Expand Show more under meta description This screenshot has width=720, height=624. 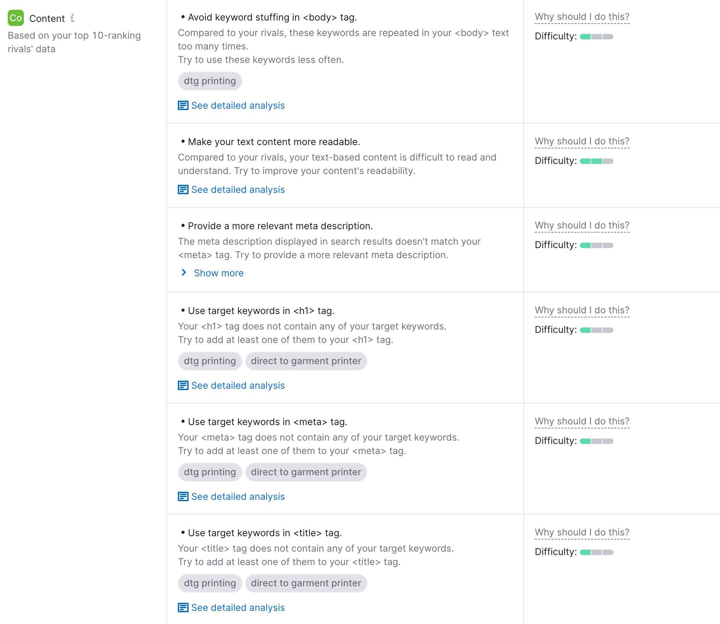219,273
